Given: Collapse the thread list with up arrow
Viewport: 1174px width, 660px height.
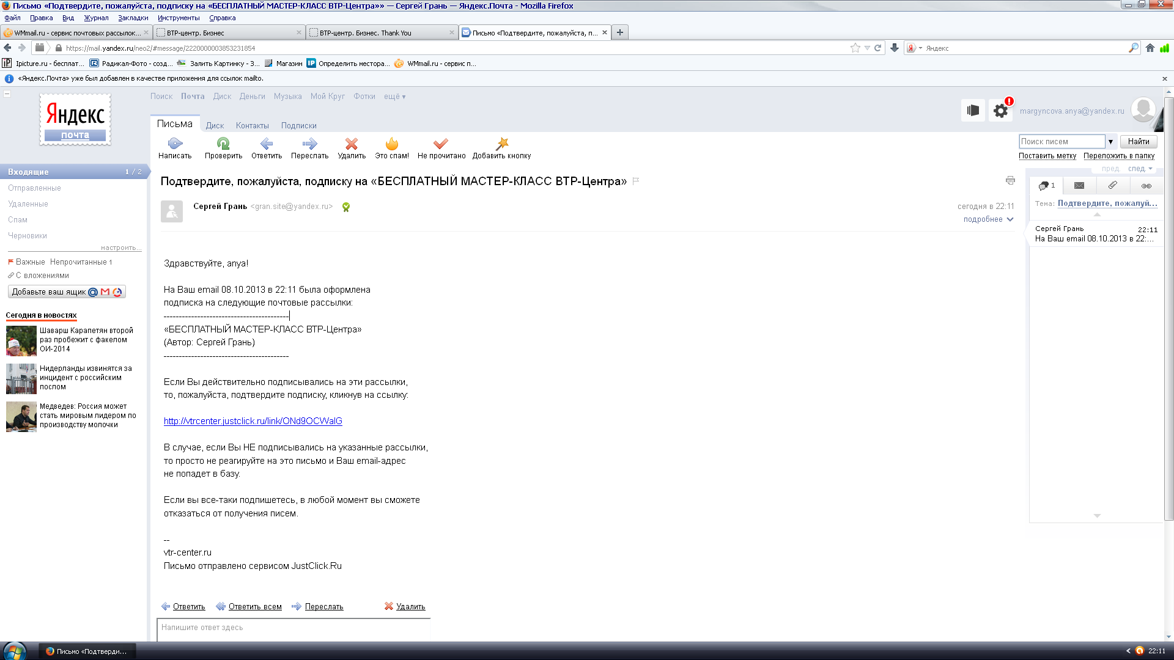Looking at the screenshot, I should click(x=1097, y=215).
